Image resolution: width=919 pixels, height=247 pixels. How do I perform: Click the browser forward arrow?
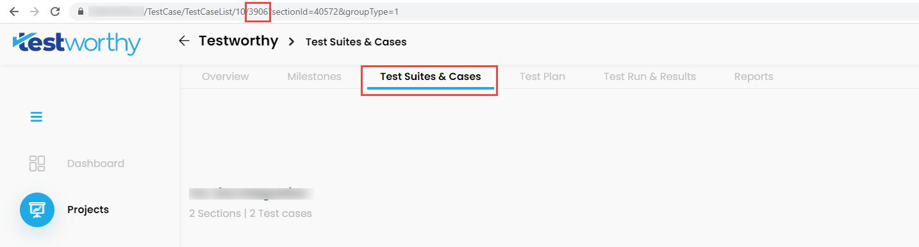coord(35,12)
